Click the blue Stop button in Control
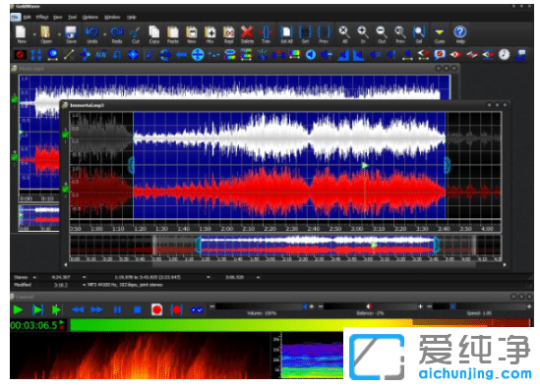540x386 pixels. click(137, 310)
